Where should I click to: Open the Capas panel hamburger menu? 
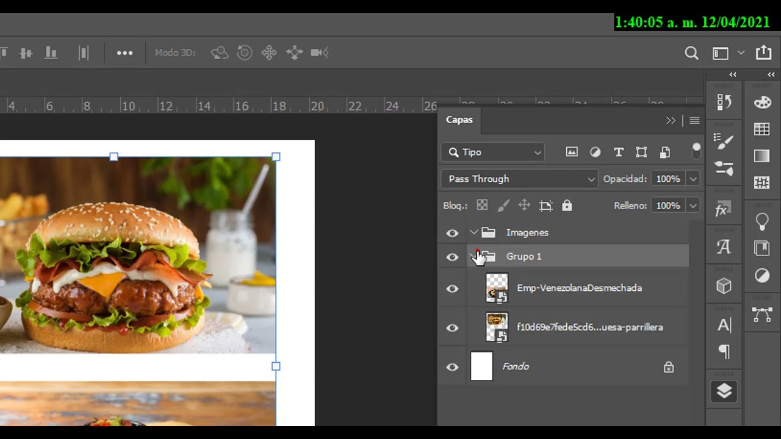pos(694,120)
